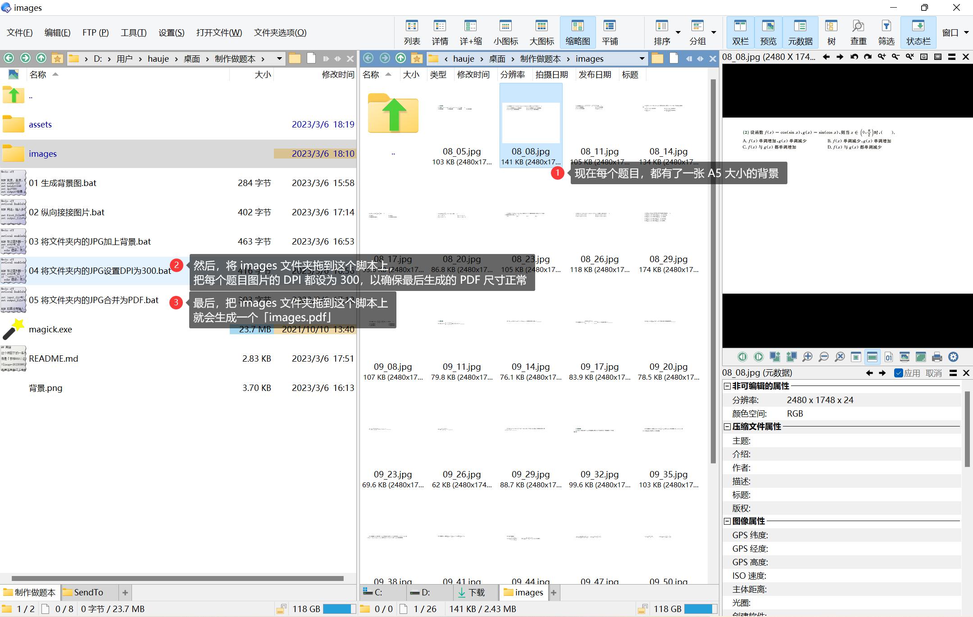Expand the 排序 sort dropdown arrow

(x=678, y=32)
